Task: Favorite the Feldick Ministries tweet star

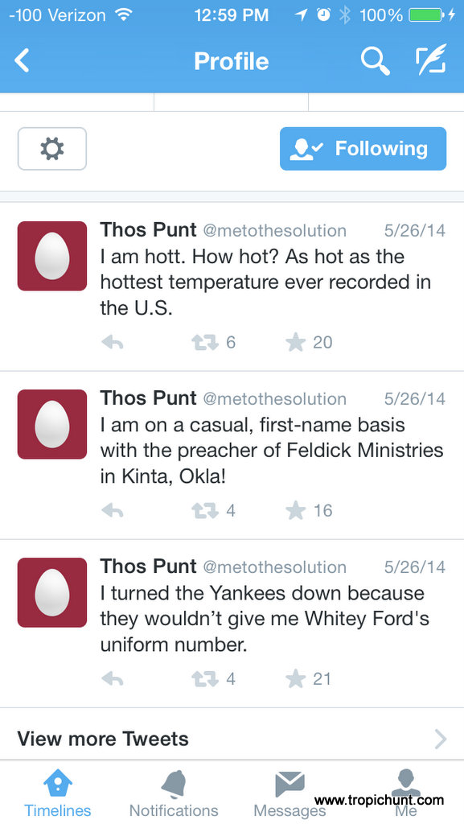Action: point(295,511)
